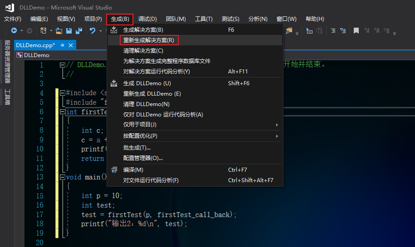Collapse the #include block at line 4
This screenshot has height=247, width=415.
click(x=63, y=93)
